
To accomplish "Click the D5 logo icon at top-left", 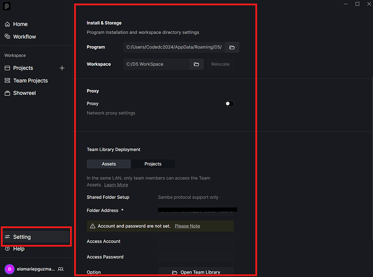I will (8, 6).
